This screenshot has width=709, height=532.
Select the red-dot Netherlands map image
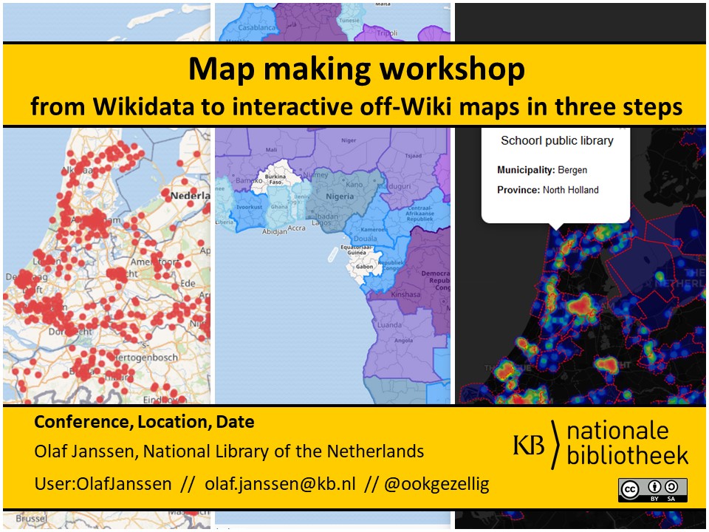point(106,265)
